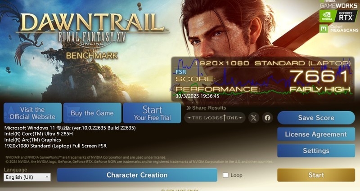Screen dimensions: 360x191
Task: Click the NVIDIA GeForce RTX logo
Action: [338, 16]
